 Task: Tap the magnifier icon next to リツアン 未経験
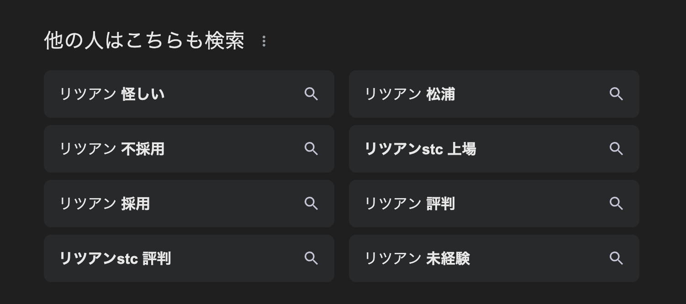coord(616,258)
